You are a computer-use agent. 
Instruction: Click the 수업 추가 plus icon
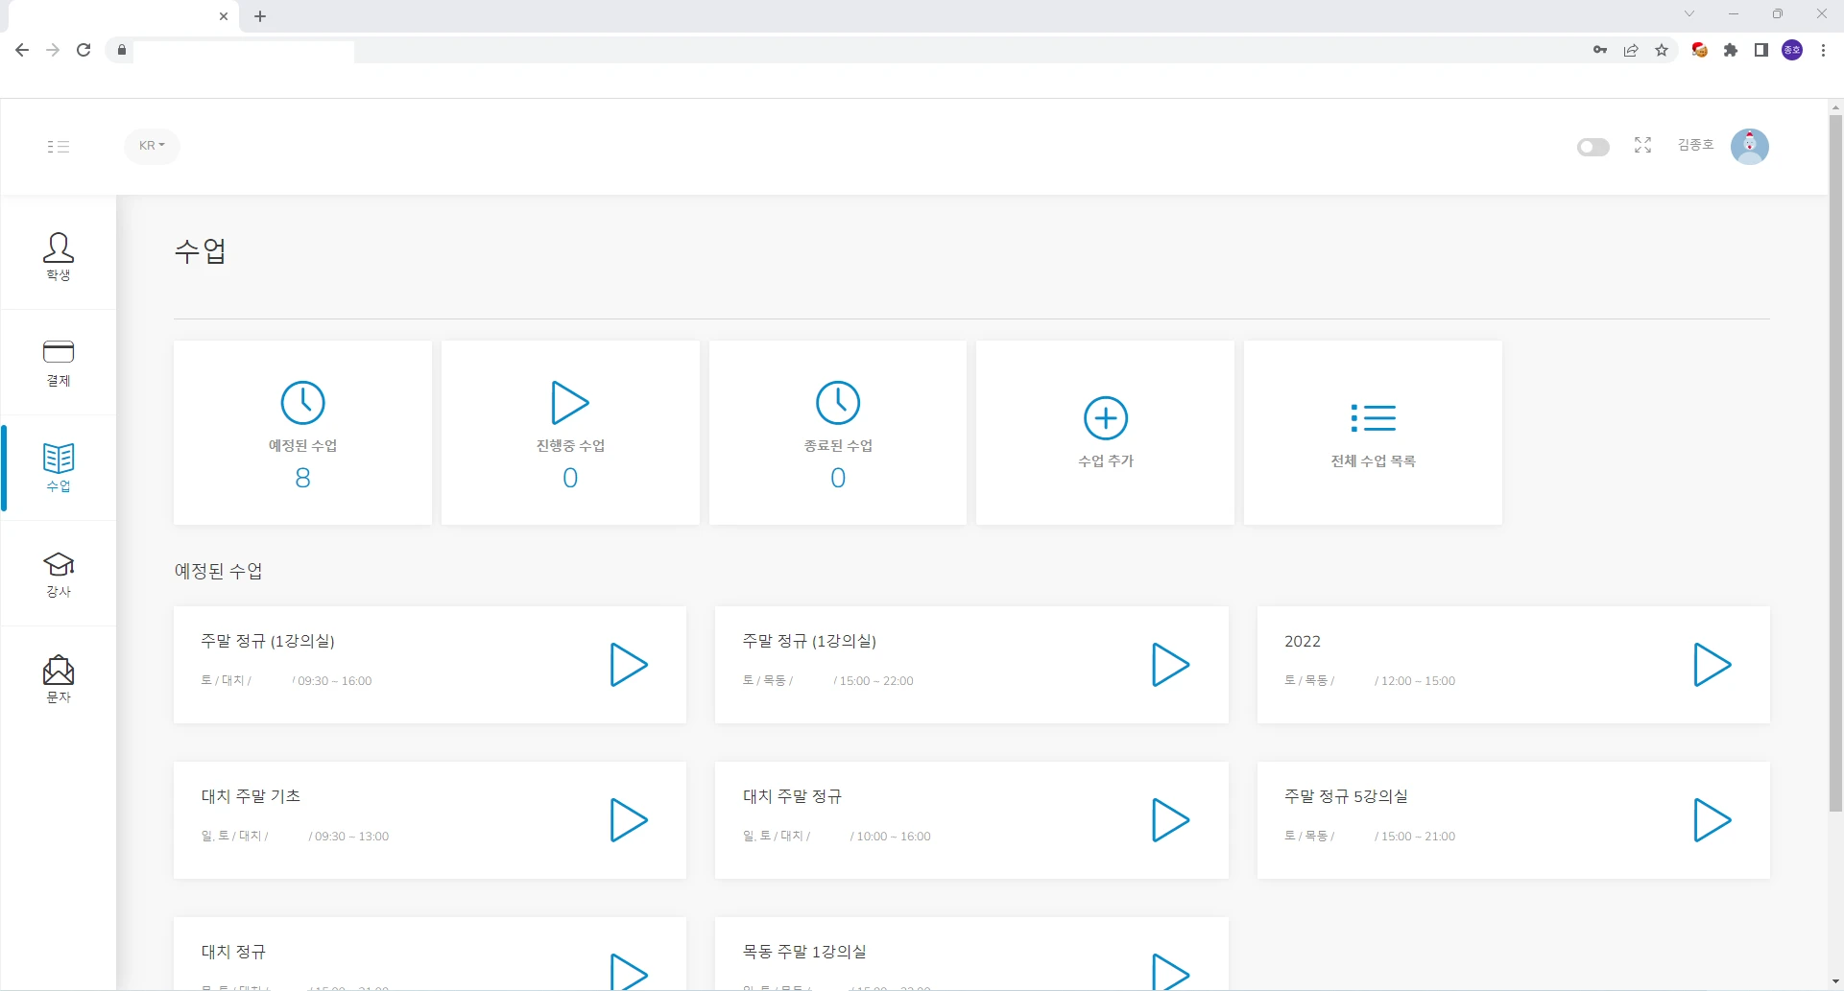(1105, 418)
